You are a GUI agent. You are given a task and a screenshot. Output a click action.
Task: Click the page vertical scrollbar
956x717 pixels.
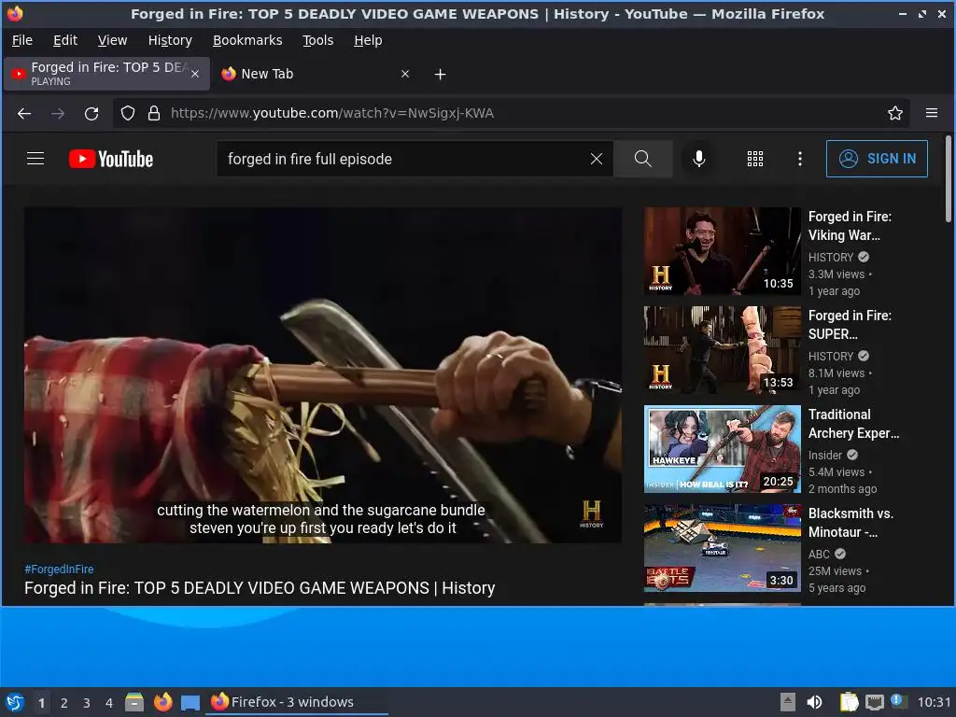pos(949,179)
